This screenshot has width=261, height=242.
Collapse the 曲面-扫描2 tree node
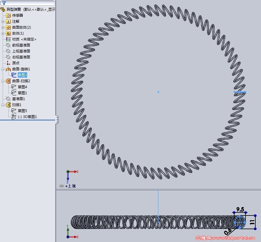coord(3,81)
